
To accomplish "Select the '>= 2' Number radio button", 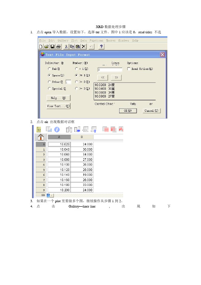I will point(76,82).
